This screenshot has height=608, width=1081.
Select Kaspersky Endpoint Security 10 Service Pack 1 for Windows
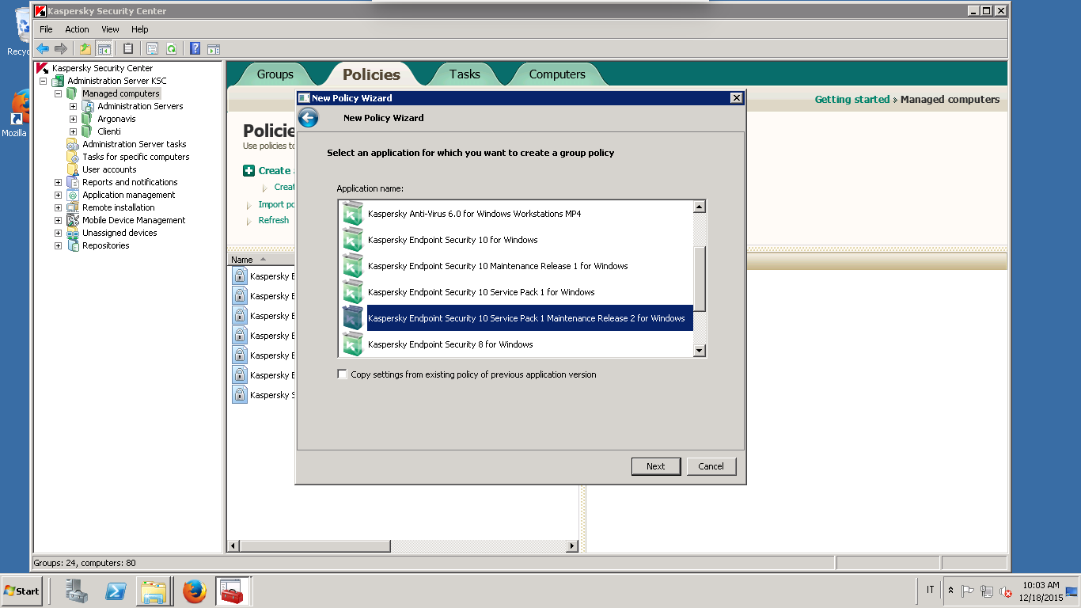click(x=481, y=292)
